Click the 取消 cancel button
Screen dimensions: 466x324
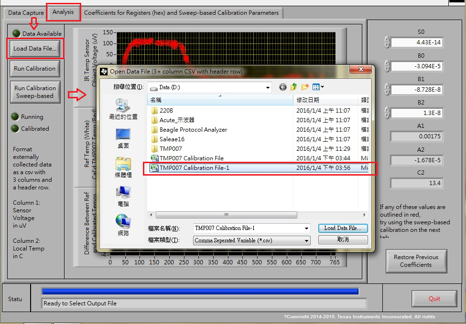[x=343, y=240]
